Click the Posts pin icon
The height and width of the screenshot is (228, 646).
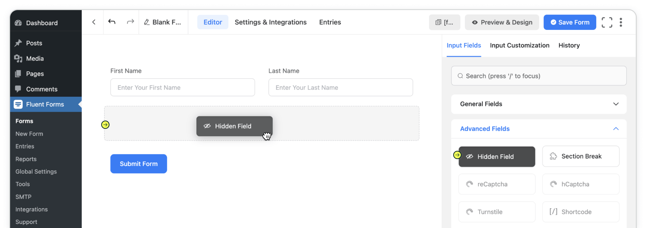click(x=18, y=43)
